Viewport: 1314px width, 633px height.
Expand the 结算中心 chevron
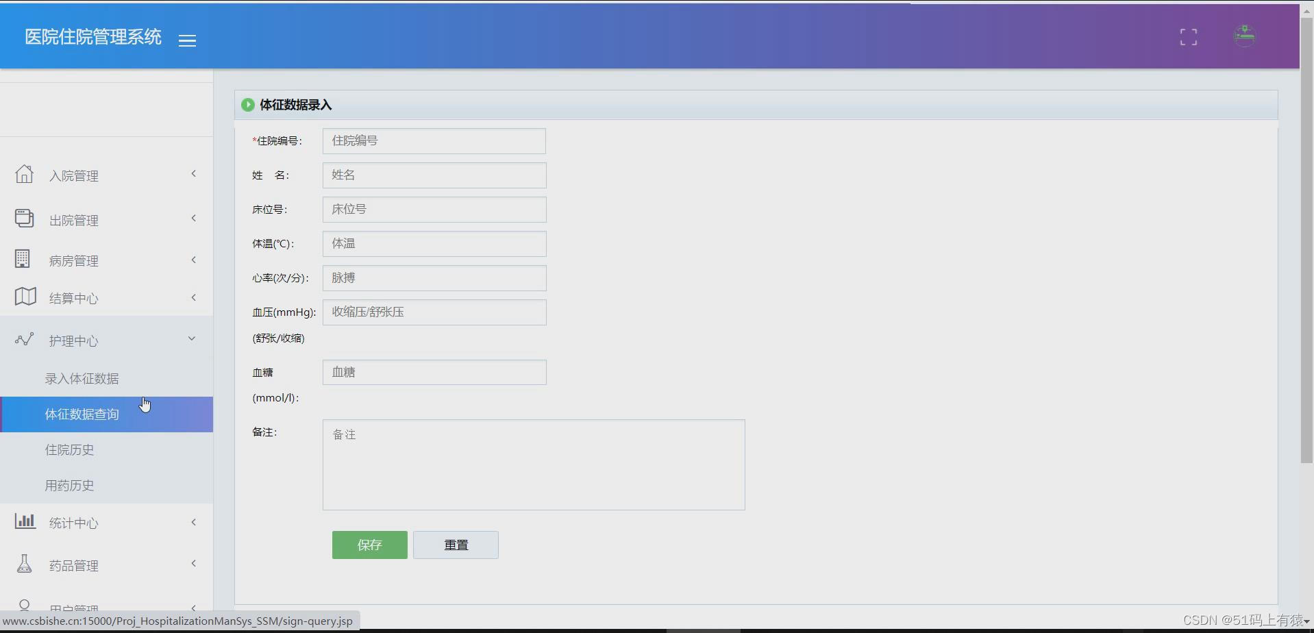[x=194, y=297]
